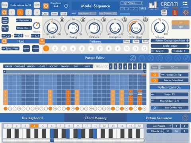Click Copy button under Drum Loop

click(x=45, y=14)
